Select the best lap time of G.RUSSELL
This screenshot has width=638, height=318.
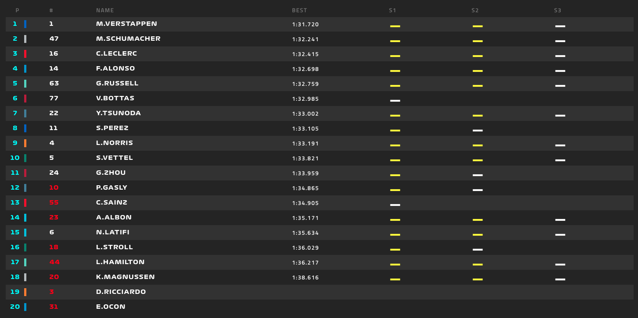(306, 83)
